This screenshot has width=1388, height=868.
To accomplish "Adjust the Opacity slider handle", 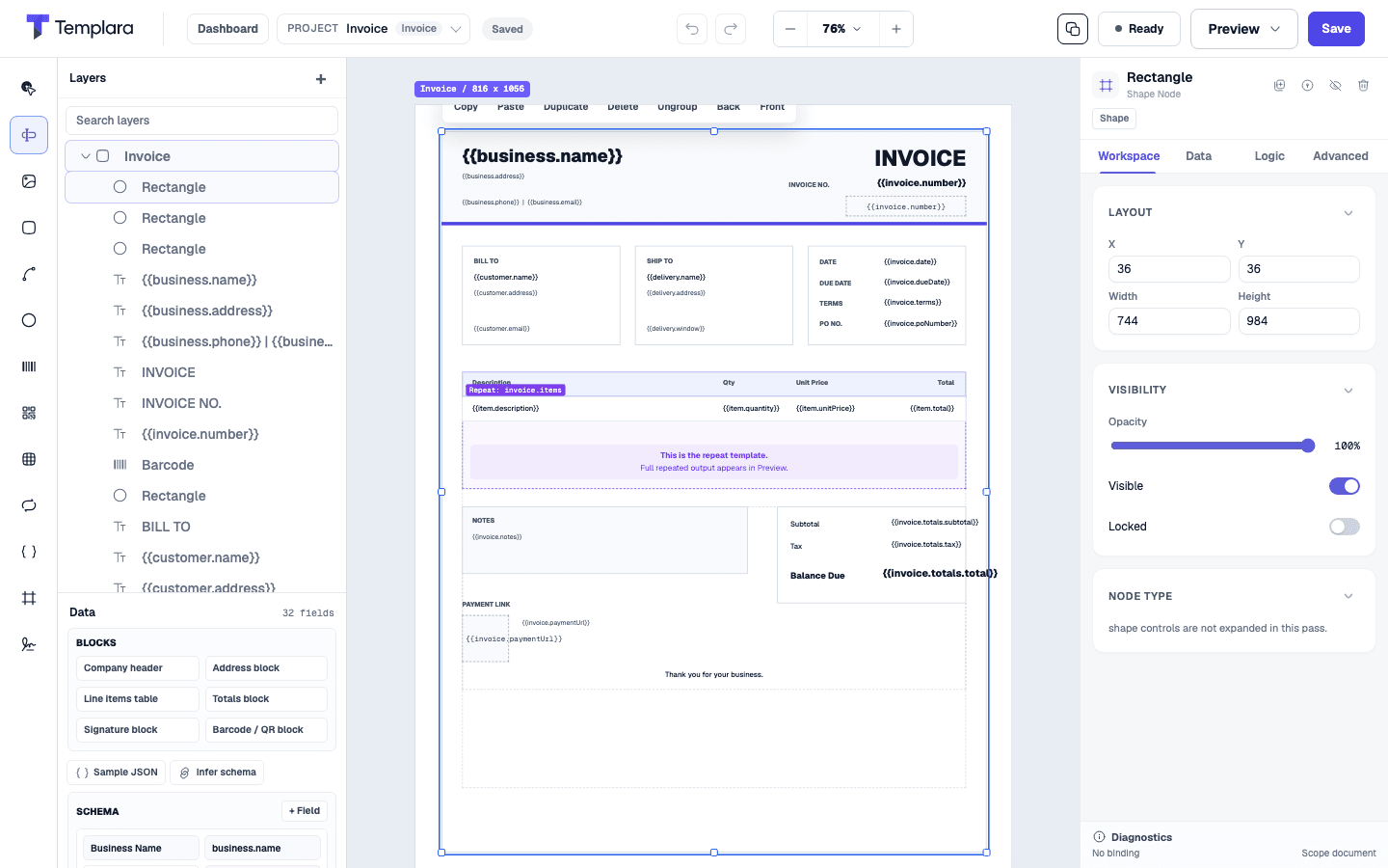I will coord(1308,446).
